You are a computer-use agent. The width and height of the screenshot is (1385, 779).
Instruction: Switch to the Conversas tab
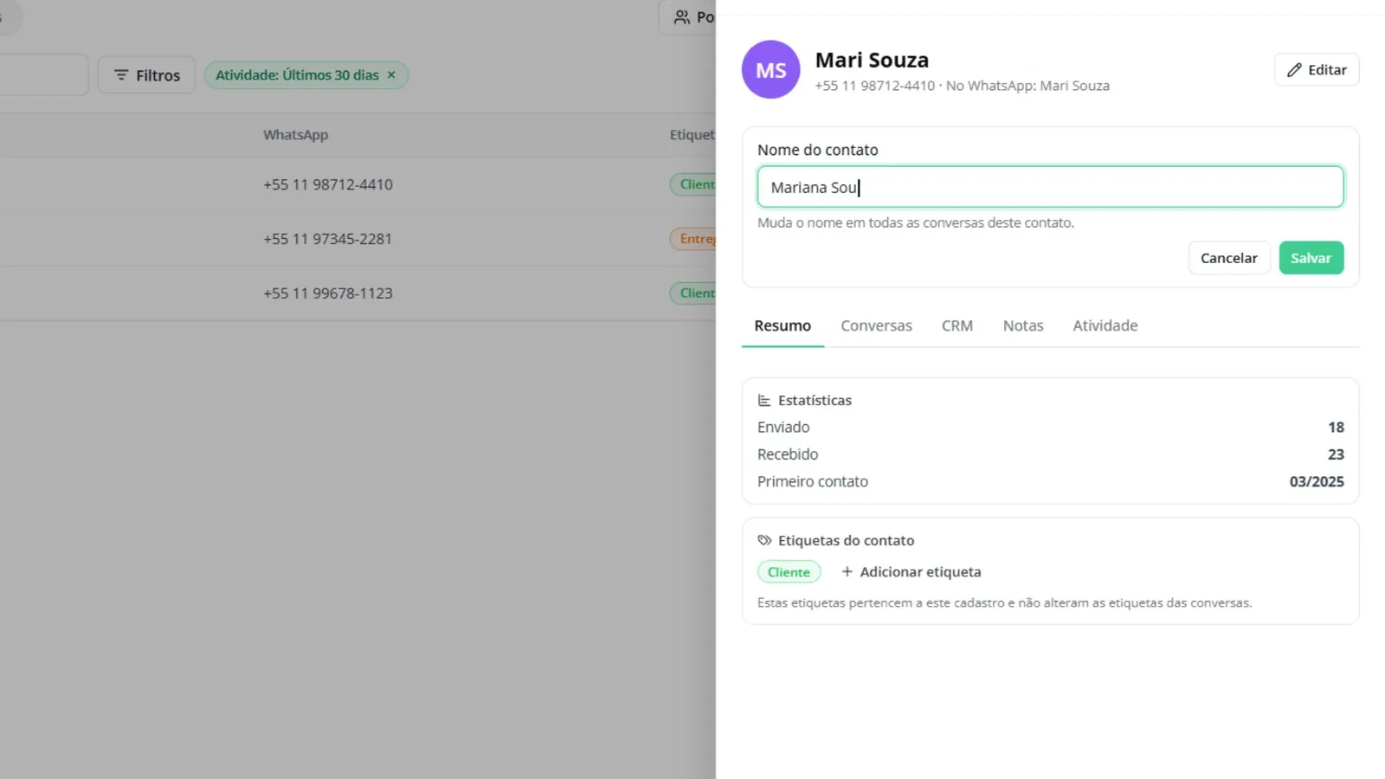tap(876, 325)
